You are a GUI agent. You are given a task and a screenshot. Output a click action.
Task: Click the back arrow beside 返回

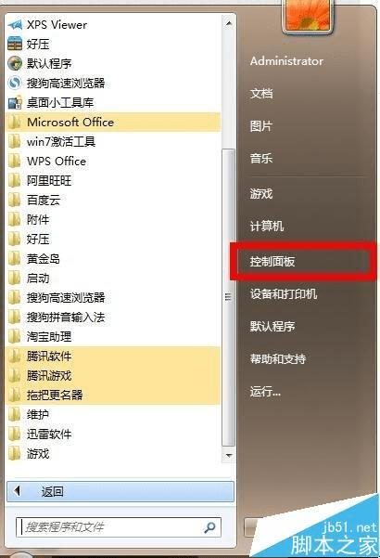tap(17, 491)
